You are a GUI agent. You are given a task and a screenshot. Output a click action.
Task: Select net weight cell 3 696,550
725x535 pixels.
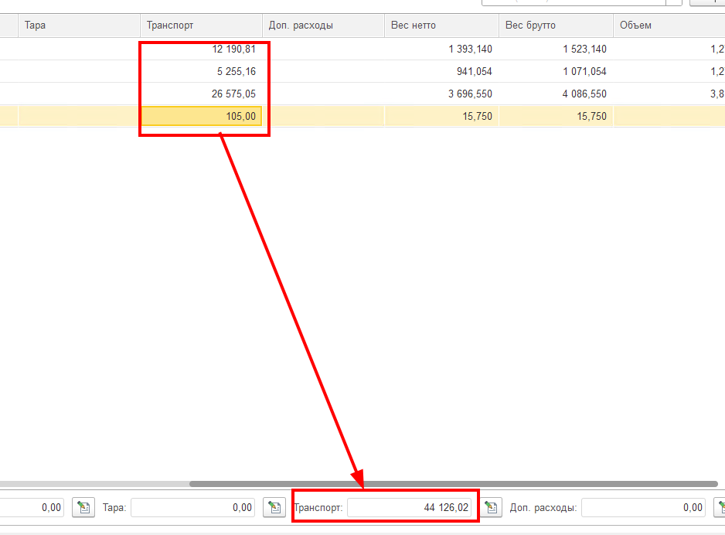(x=441, y=94)
